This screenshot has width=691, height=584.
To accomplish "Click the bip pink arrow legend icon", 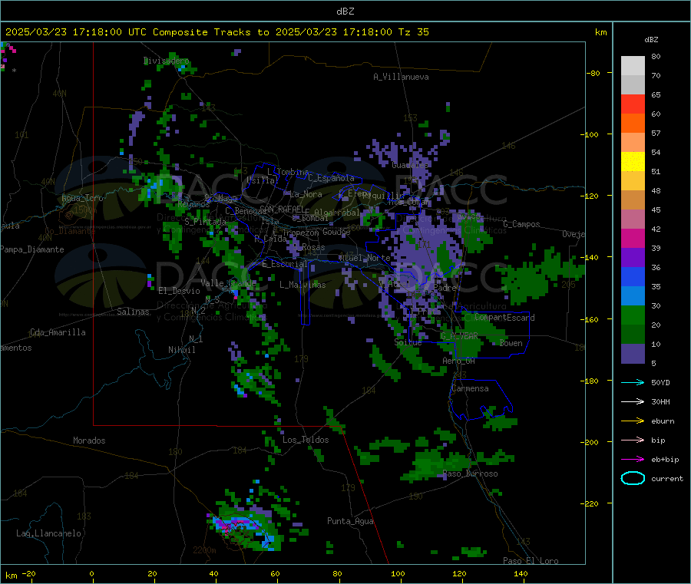I will (x=633, y=440).
